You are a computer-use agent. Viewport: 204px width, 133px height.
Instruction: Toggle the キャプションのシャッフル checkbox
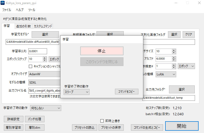pos(31,66)
